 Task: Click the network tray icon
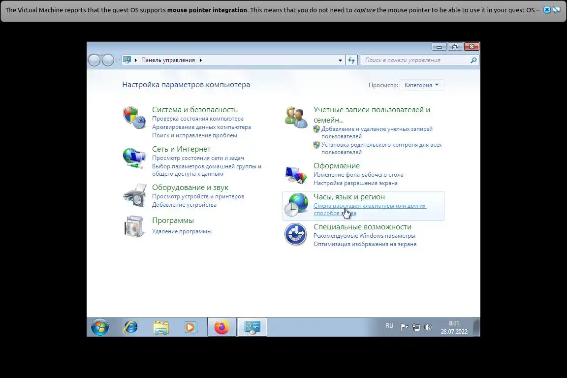[x=416, y=327]
